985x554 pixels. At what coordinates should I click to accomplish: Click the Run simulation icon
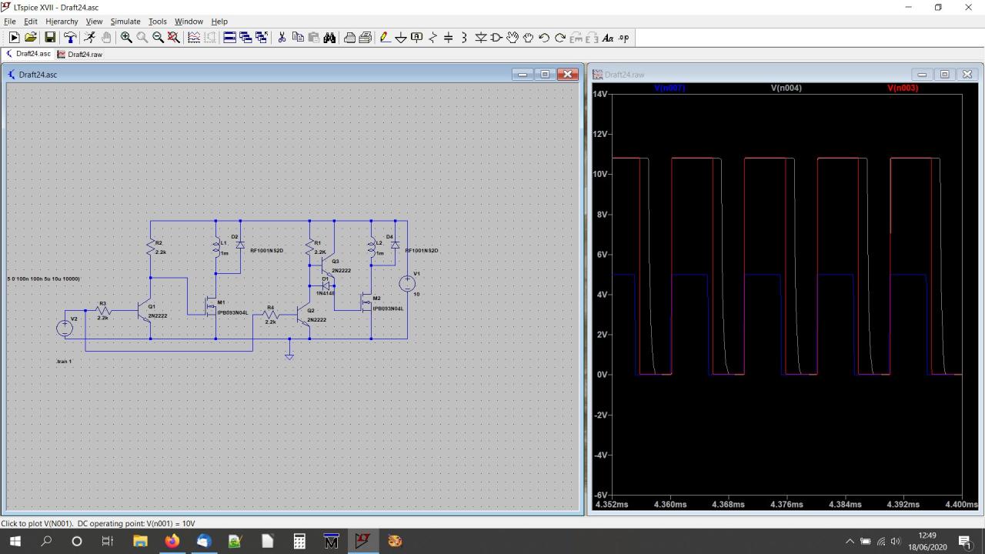point(14,38)
